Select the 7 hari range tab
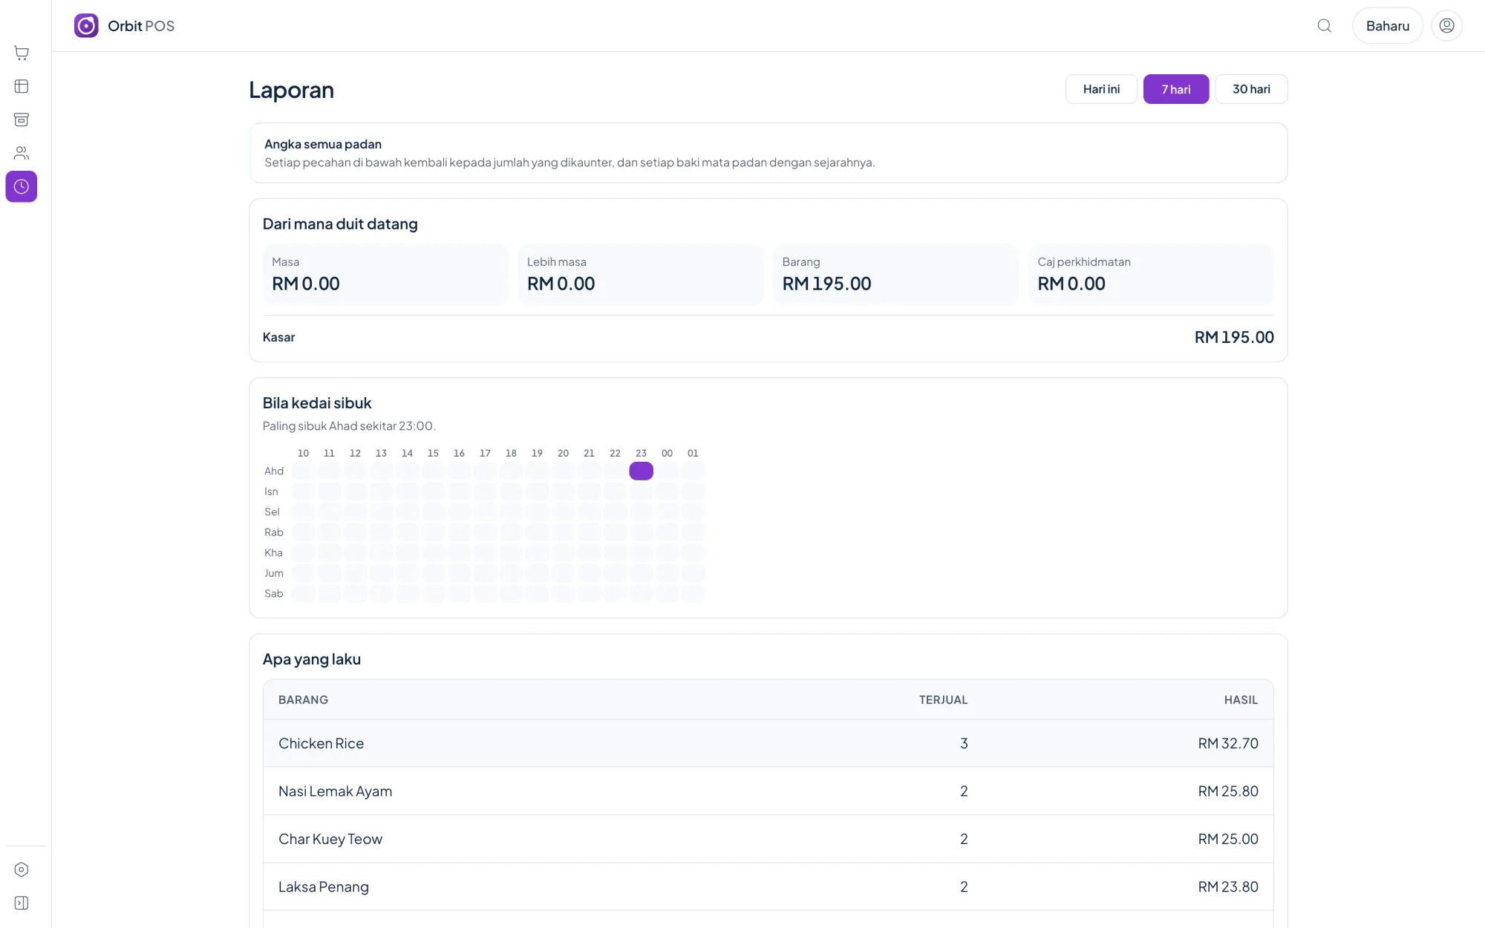The height and width of the screenshot is (928, 1485). tap(1176, 89)
